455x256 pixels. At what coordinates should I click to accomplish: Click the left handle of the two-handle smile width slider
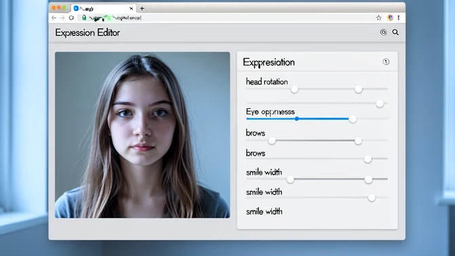pos(290,179)
